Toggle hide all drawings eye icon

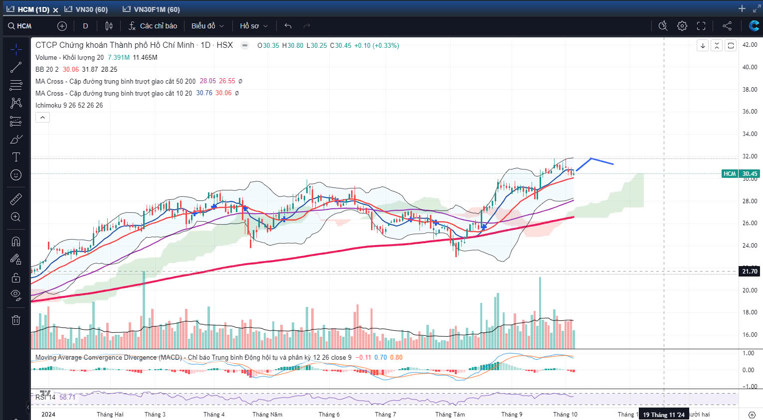[16, 295]
